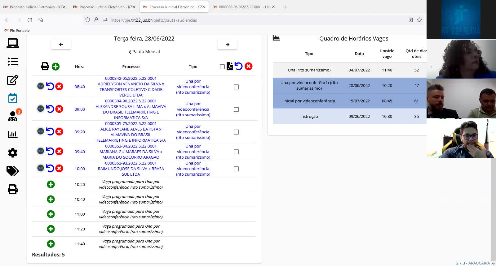The width and height of the screenshot is (496, 266).
Task: Click the print icon in table header
Action: pyautogui.click(x=45, y=66)
